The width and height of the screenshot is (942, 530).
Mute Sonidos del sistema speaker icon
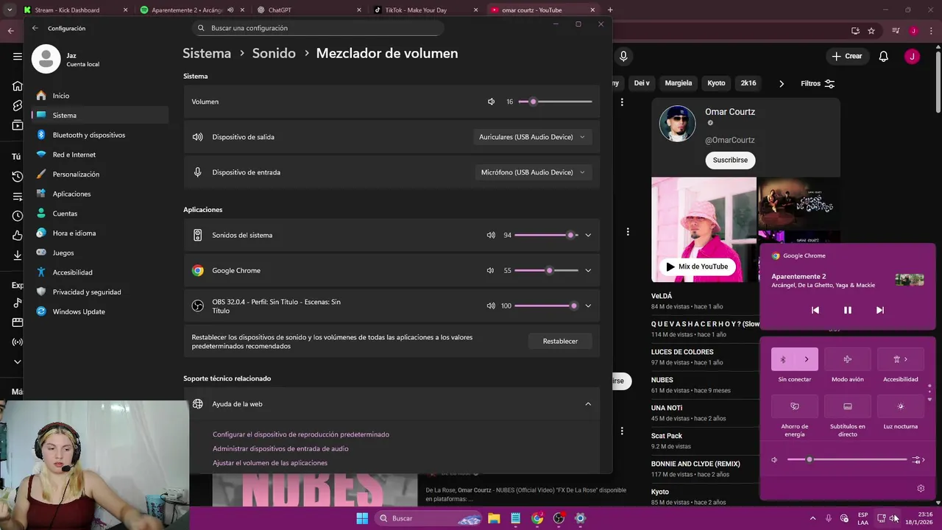point(491,235)
